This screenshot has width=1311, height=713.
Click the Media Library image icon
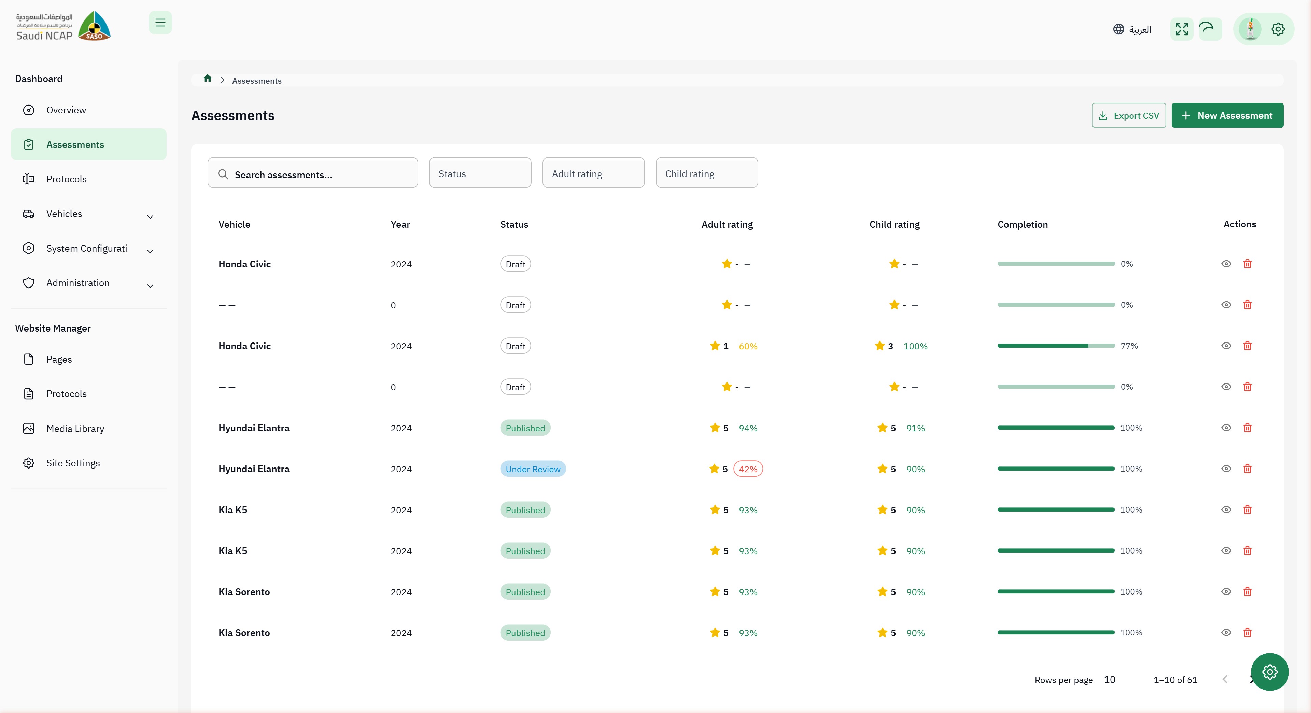tap(28, 429)
